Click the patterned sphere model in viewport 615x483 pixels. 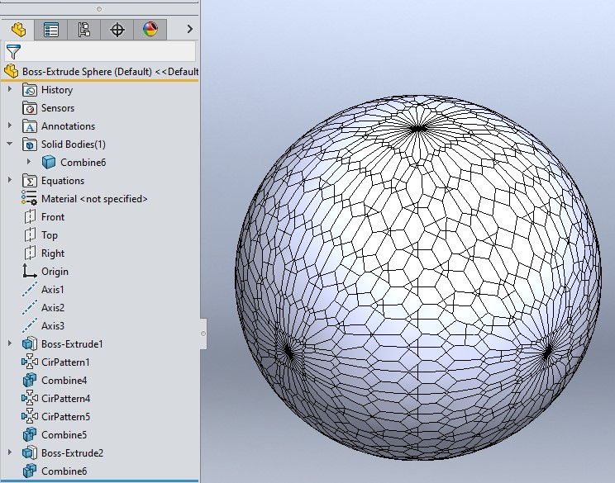(418, 277)
